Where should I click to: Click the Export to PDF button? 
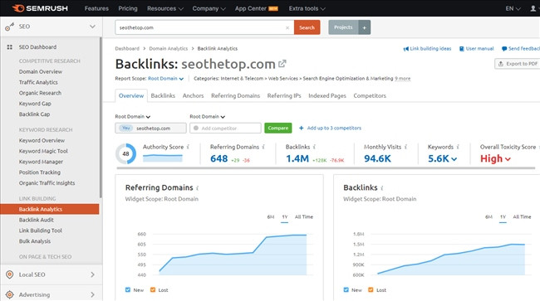pos(518,64)
